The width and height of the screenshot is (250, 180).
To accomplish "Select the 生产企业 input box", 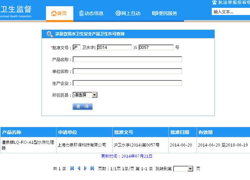I will click(127, 83).
